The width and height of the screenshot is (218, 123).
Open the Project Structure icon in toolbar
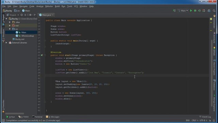[209, 11]
